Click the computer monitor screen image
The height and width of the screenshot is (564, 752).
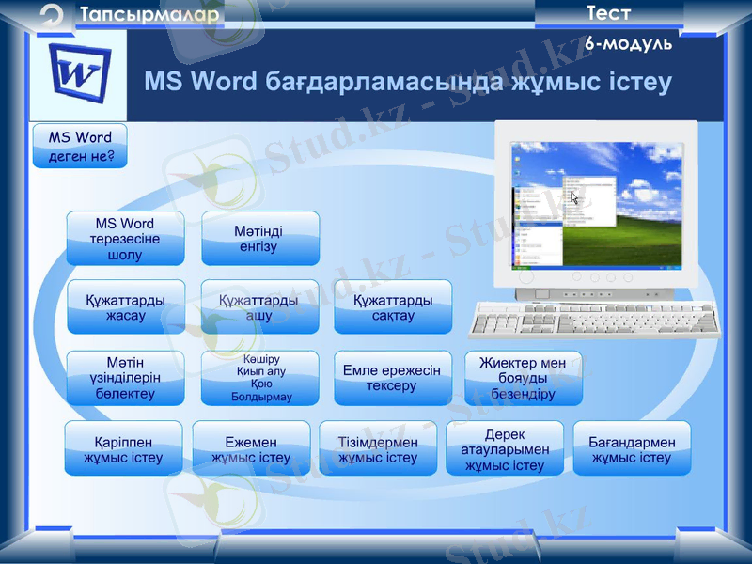[597, 205]
